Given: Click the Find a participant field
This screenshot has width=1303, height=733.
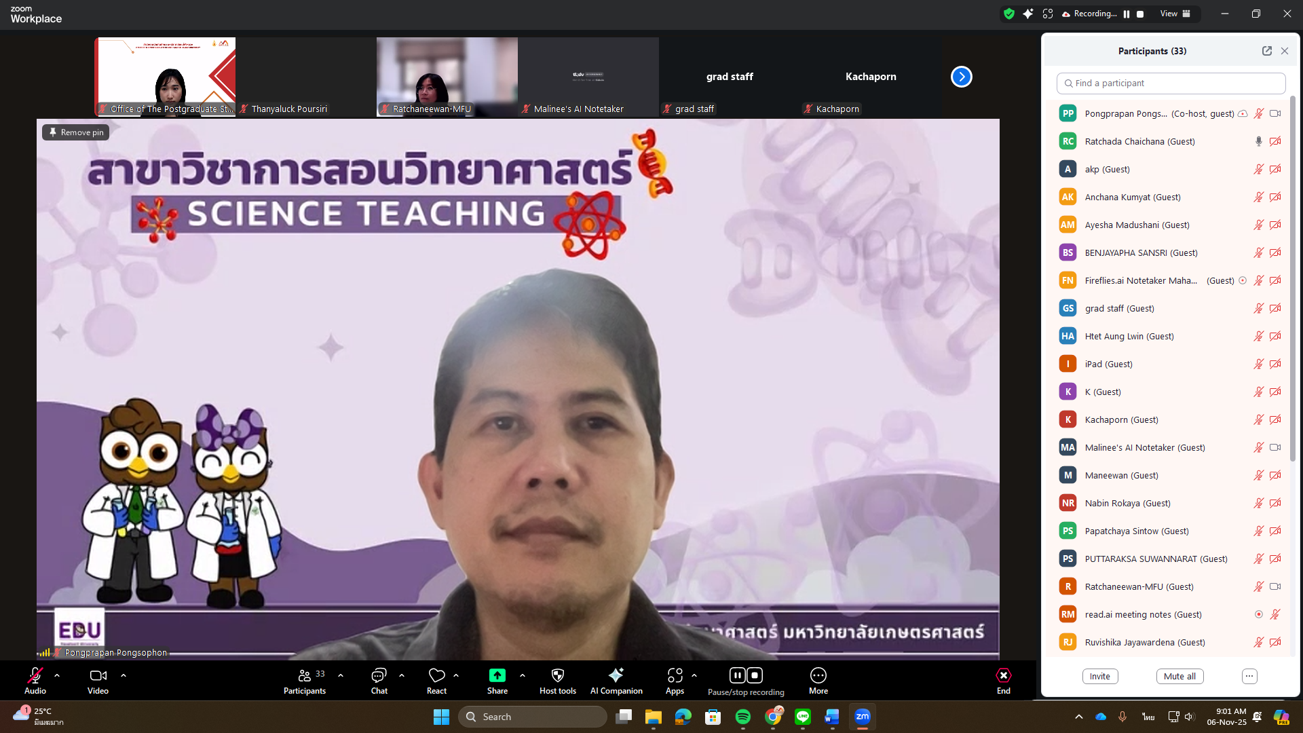Looking at the screenshot, I should (x=1171, y=83).
